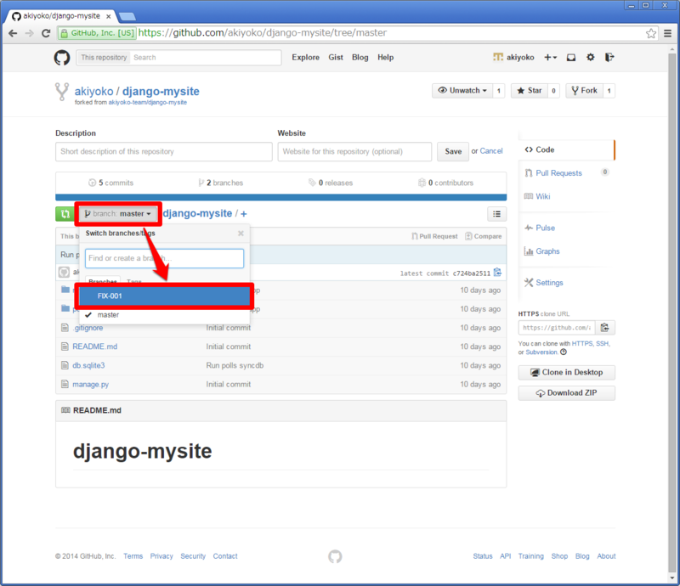
Task: Open the db.sqlite3 file
Action: [88, 365]
